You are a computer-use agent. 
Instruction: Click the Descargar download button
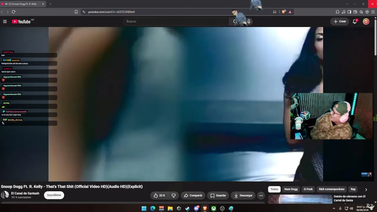(243, 196)
